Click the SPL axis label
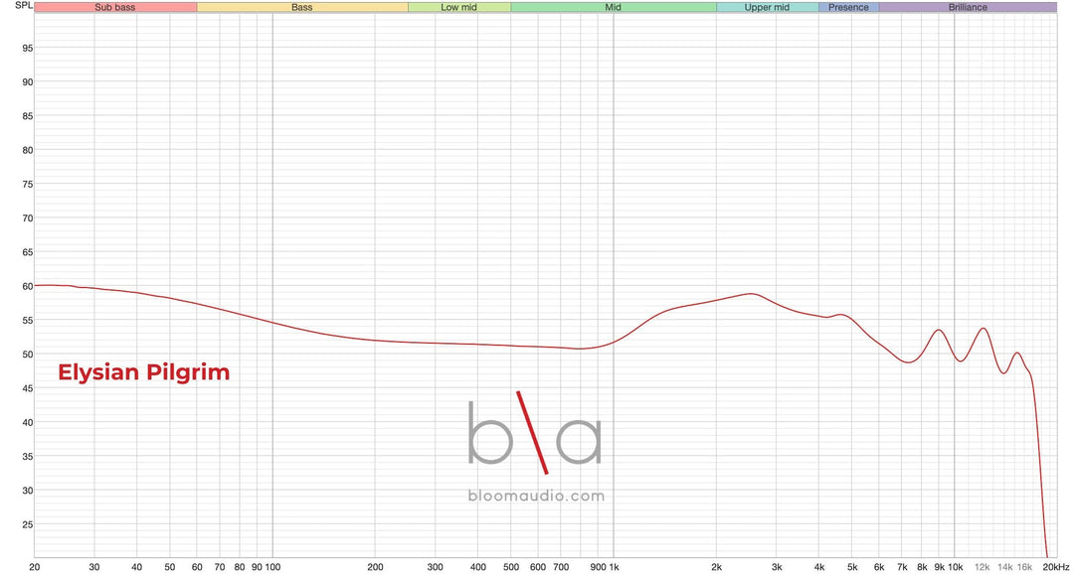Screen dimensions: 1074x575 [x=23, y=6]
